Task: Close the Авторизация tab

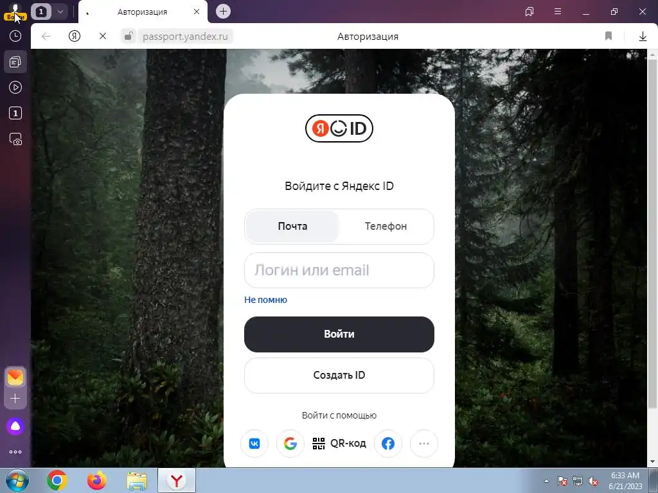Action: pos(197,12)
